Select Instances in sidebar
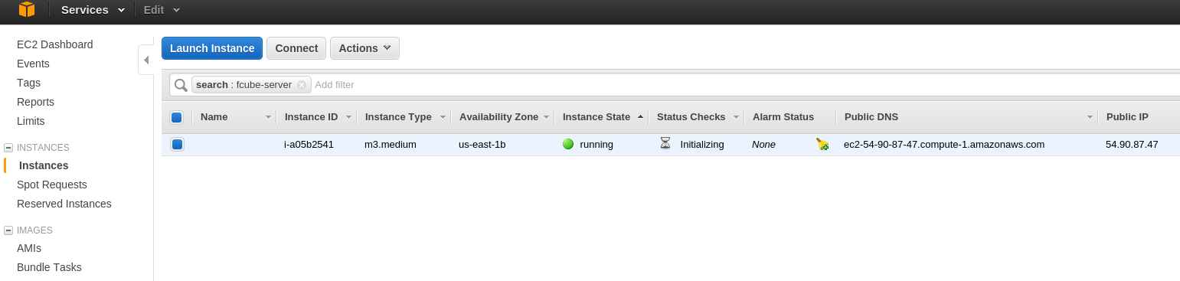This screenshot has height=281, width=1180. point(44,165)
